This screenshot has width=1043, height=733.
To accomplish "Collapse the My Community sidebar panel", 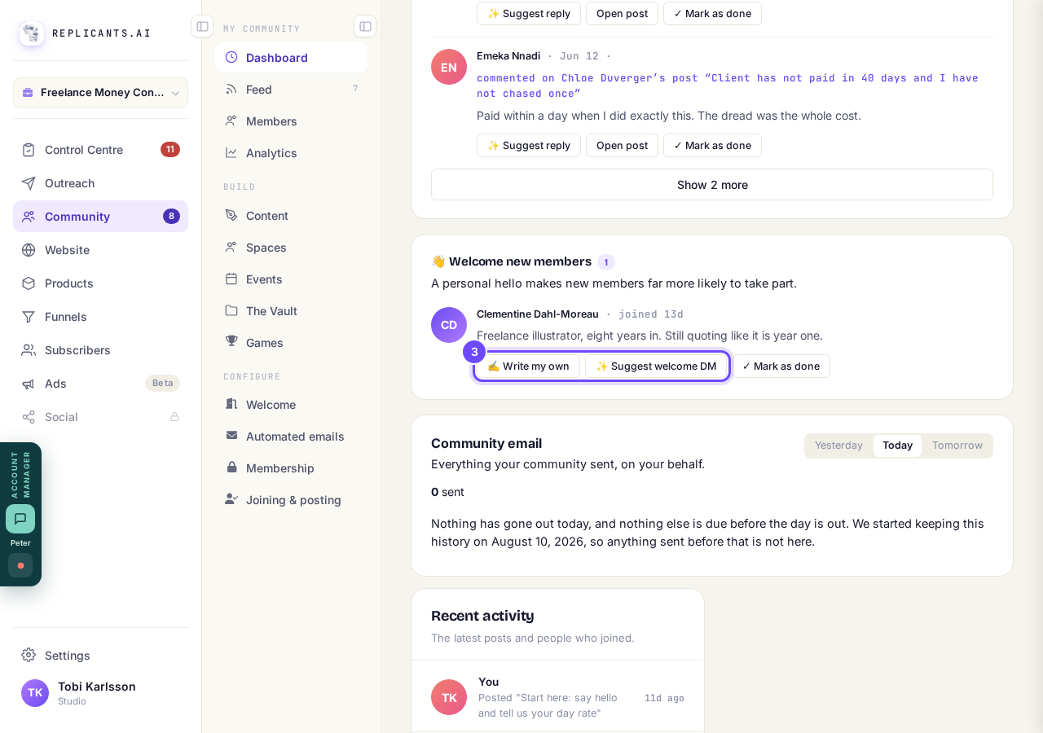I will coord(365,26).
